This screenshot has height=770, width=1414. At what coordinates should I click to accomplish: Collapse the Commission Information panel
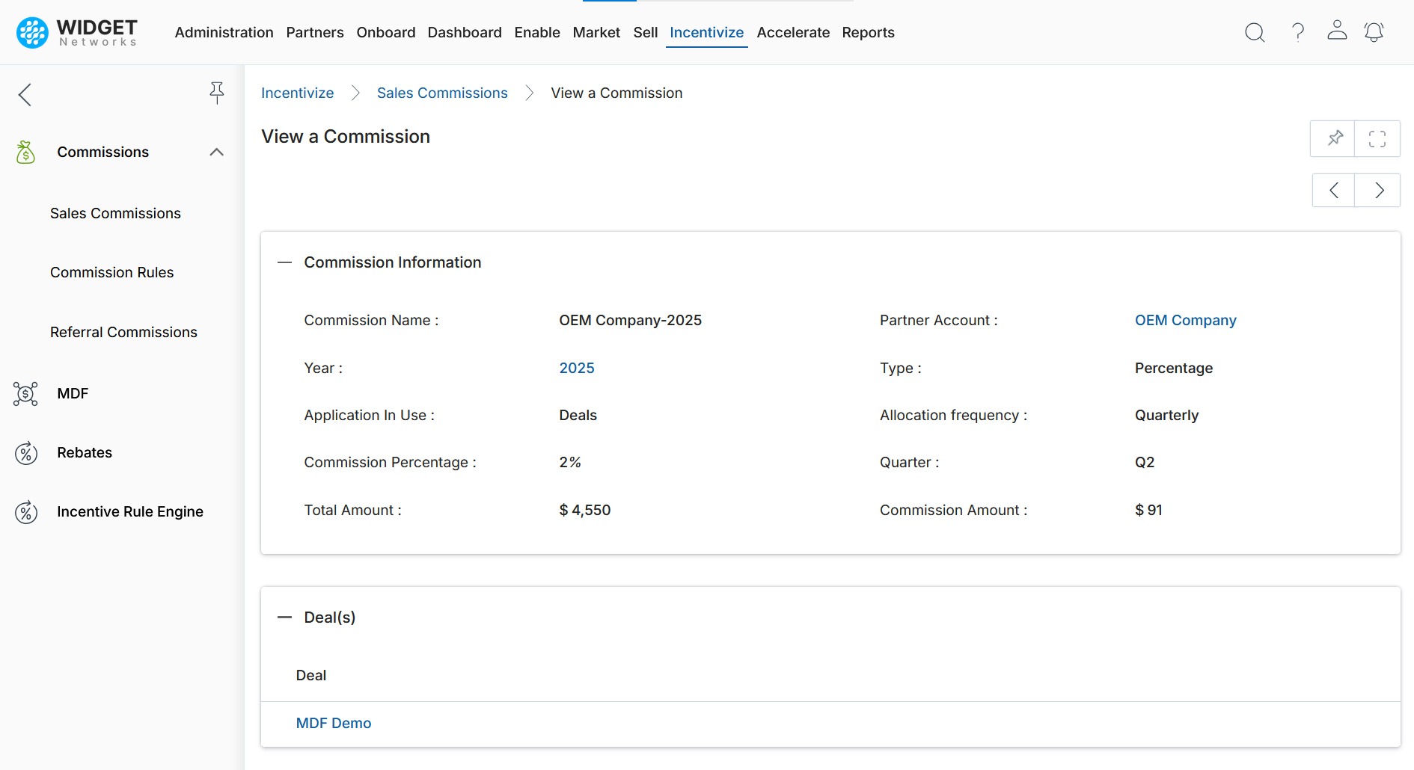[284, 262]
